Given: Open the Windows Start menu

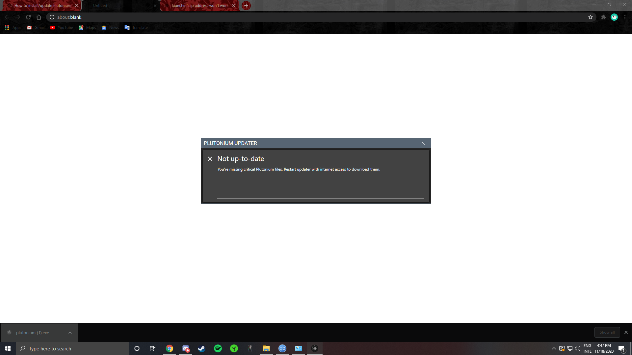Looking at the screenshot, I should point(8,348).
